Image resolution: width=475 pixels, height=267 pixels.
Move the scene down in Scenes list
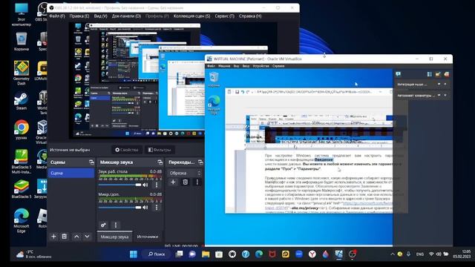coord(87,237)
